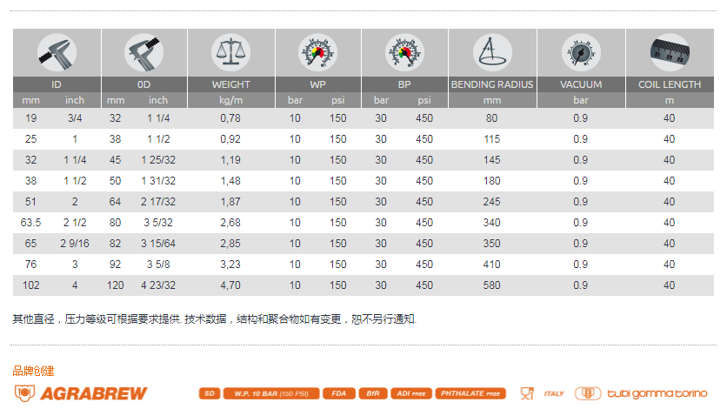Image resolution: width=727 pixels, height=409 pixels.
Task: Click the SD badge
Action: pyautogui.click(x=209, y=393)
